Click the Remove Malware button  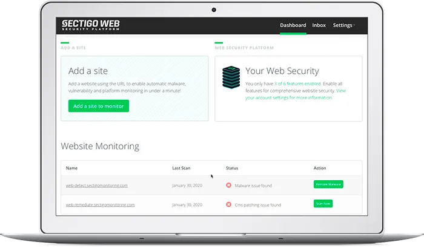328,184
